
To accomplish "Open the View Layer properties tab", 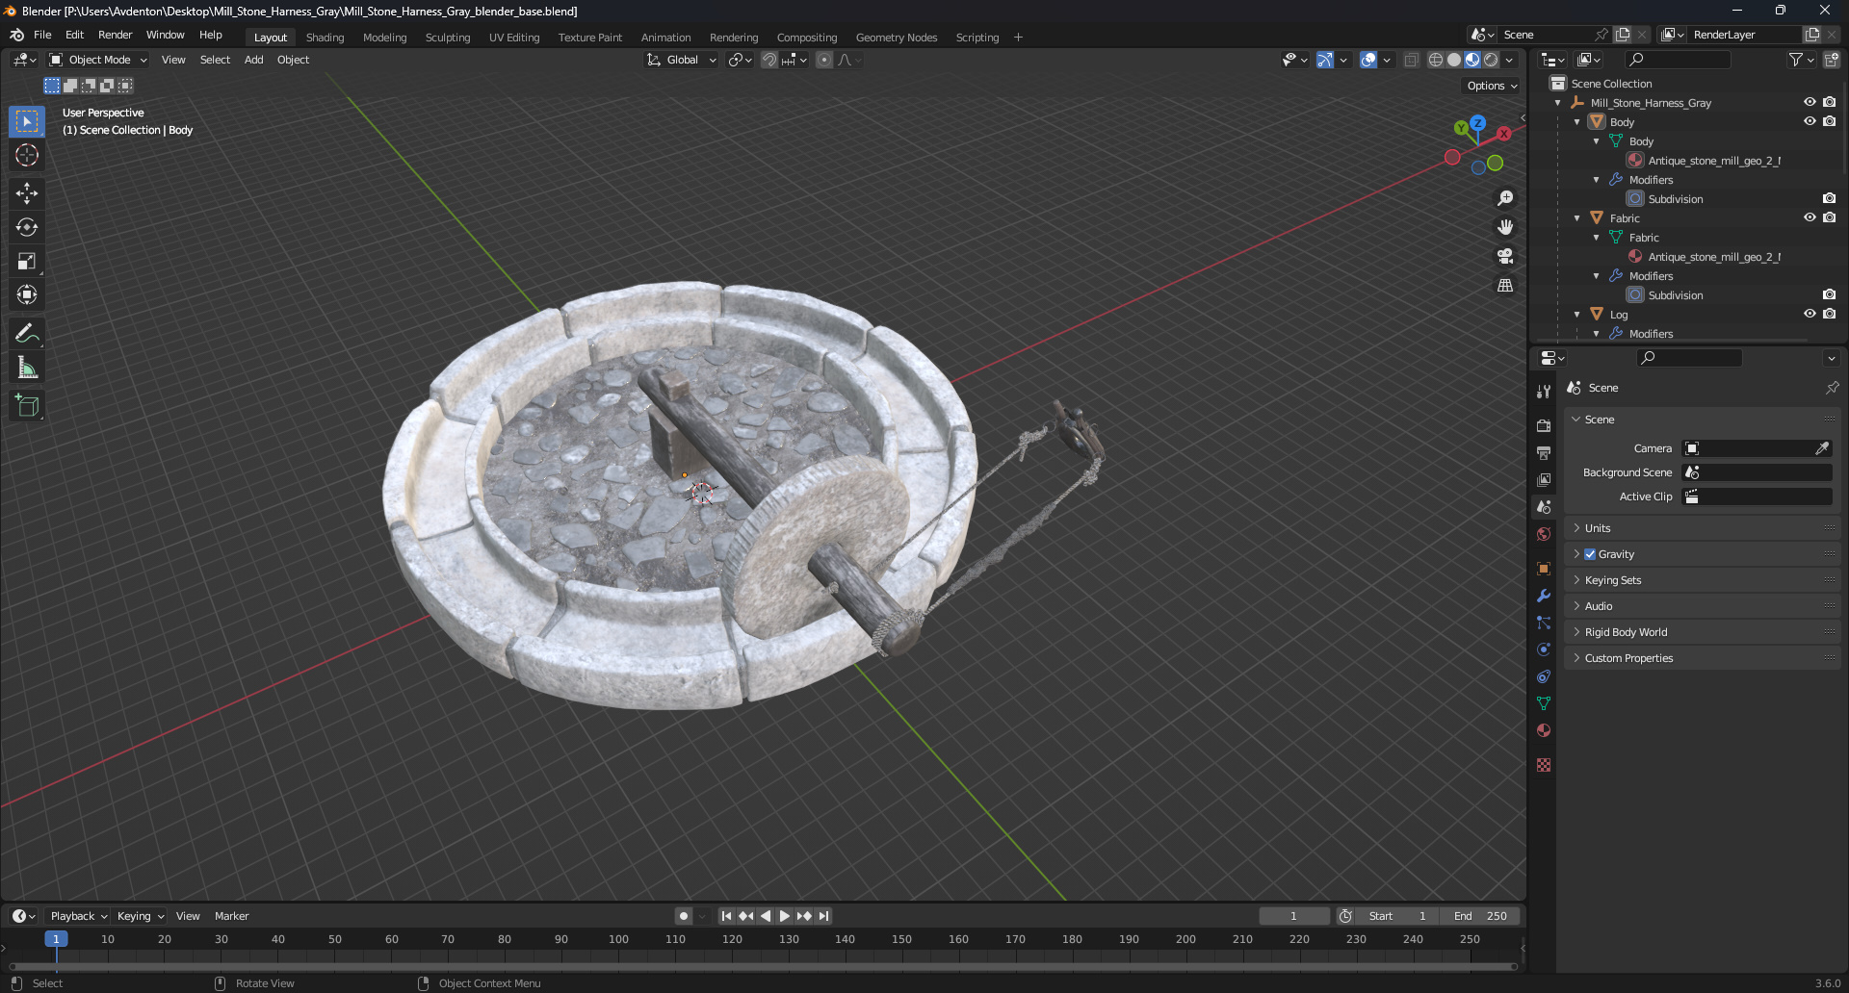I will pyautogui.click(x=1544, y=479).
